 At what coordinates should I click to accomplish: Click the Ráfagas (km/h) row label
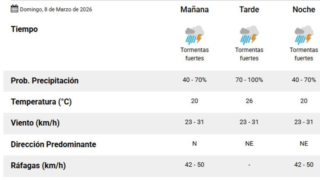click(38, 166)
